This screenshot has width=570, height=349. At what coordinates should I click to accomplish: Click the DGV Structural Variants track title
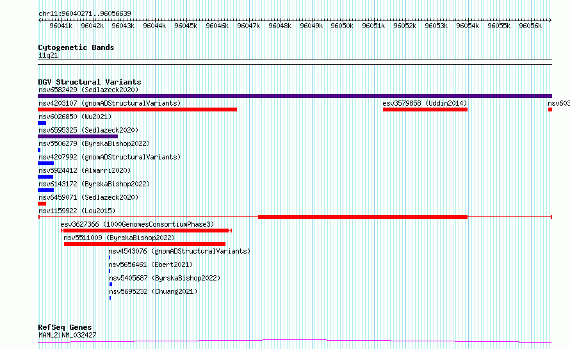[x=90, y=82]
